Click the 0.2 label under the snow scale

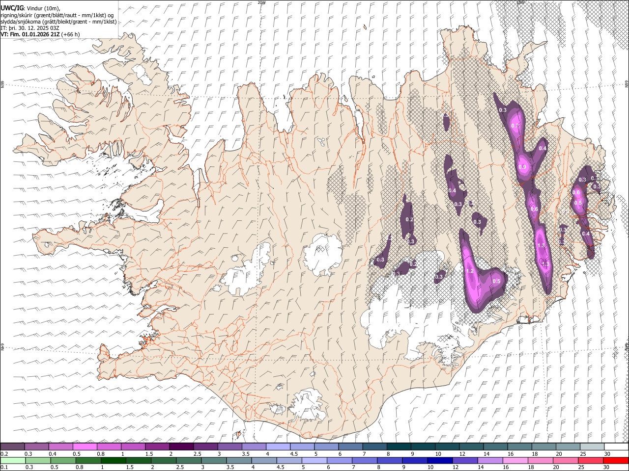tap(3, 454)
